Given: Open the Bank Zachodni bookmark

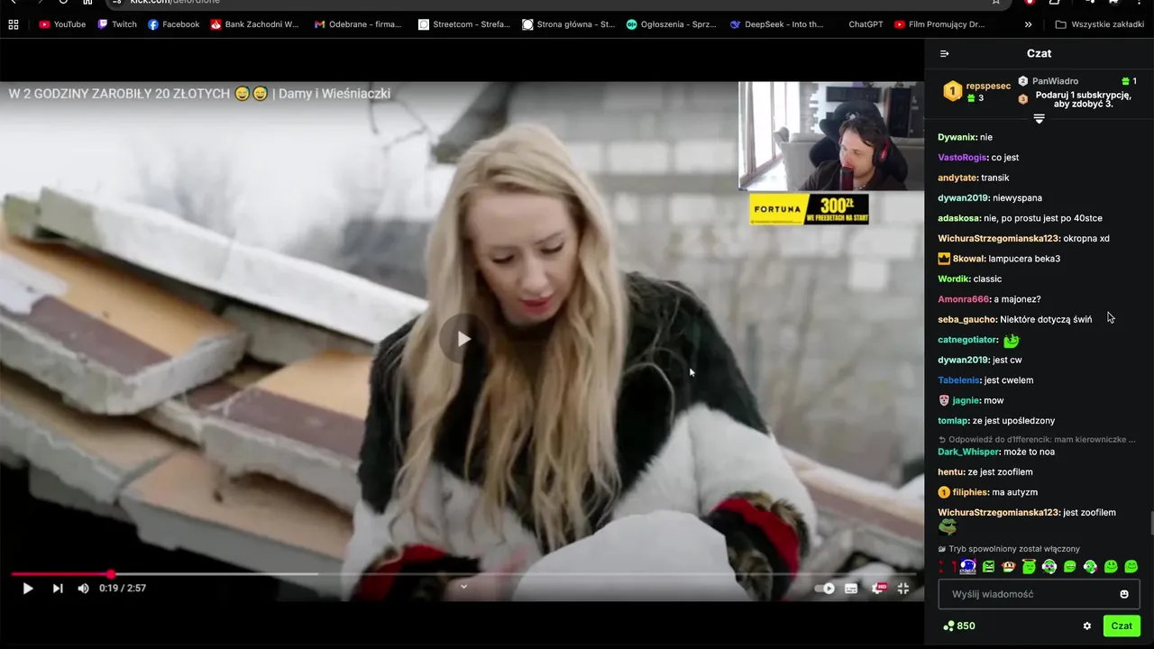Looking at the screenshot, I should click(x=254, y=24).
